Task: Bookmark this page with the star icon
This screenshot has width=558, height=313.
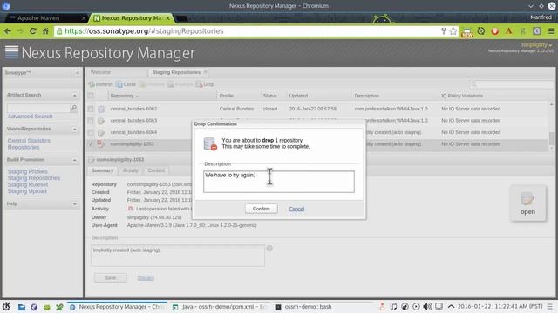Action: click(453, 31)
